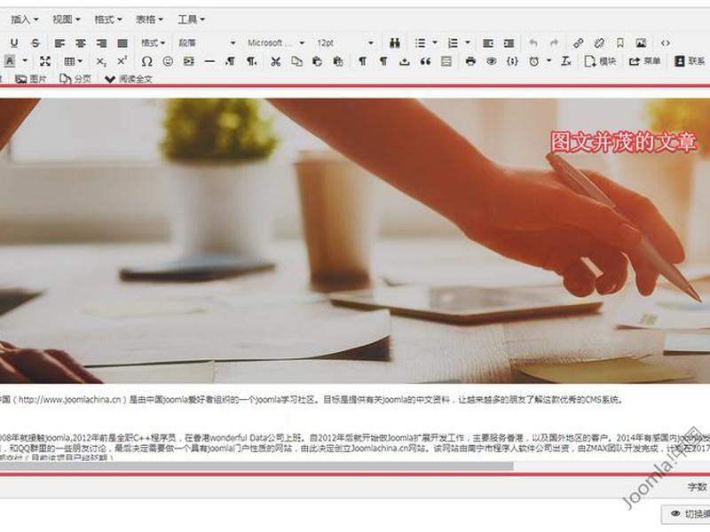Toggle blockquote with the quotation marks icon
710x532 pixels.
(x=425, y=61)
